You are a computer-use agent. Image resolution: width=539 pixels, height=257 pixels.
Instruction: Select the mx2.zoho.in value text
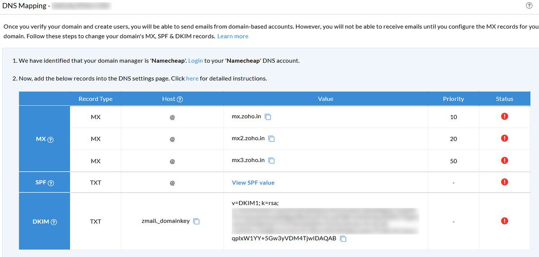pyautogui.click(x=248, y=138)
